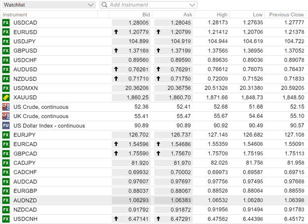Click the magnifier icon in Add Instrument box
The height and width of the screenshot is (224, 308).
(104, 5)
